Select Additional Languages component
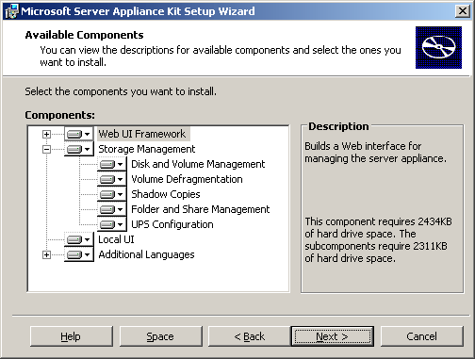Screen dimensions: 475x359 coord(146,254)
